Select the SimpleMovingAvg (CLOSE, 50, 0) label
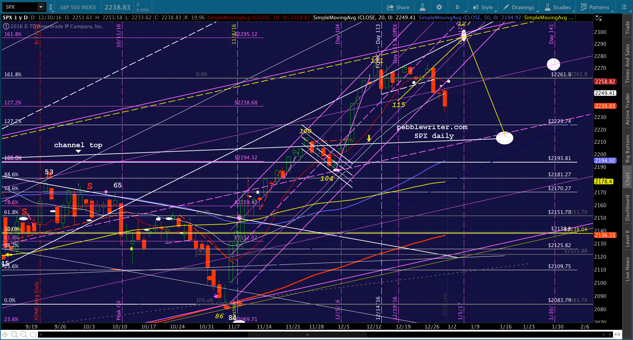 coord(458,18)
